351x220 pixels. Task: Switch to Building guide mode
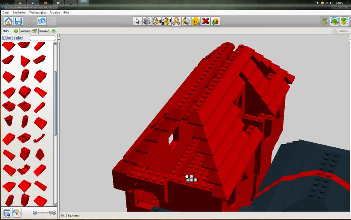(x=344, y=21)
